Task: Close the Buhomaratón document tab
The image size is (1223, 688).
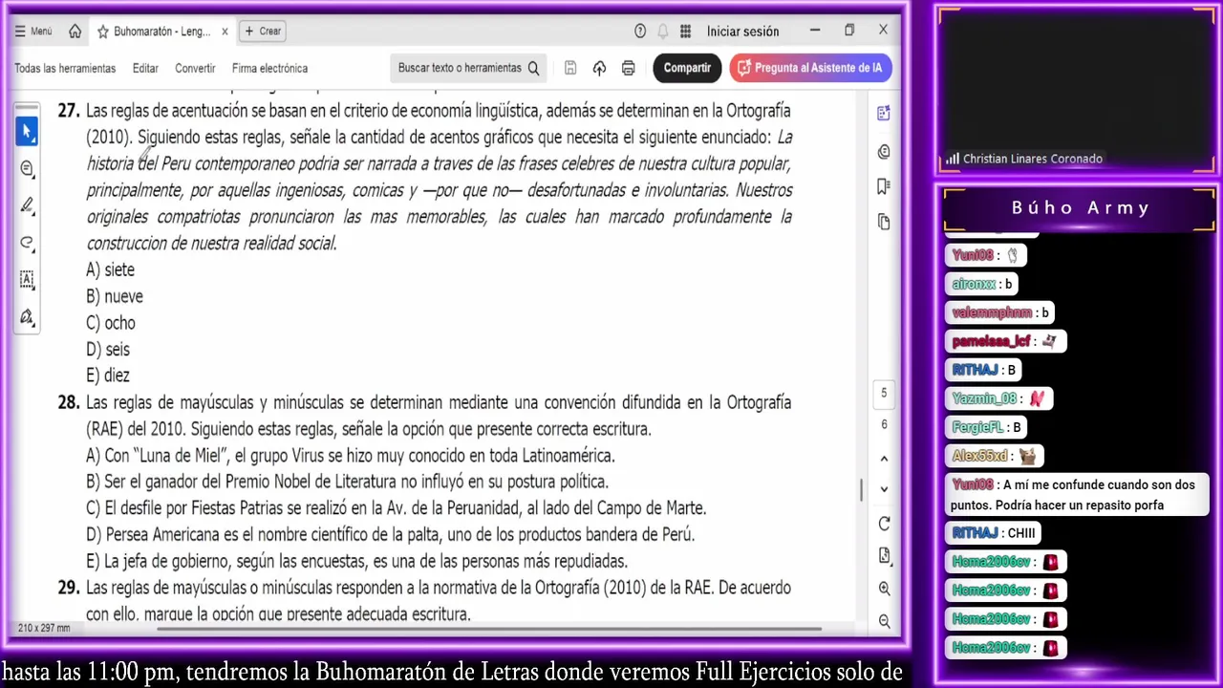Action: [x=225, y=32]
